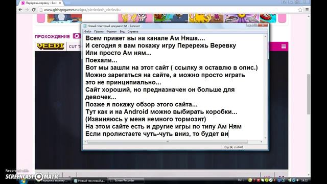Screen dimensions: 327x184
Task: Switch to Новый текстовый taskbar button
Action: coord(89,180)
